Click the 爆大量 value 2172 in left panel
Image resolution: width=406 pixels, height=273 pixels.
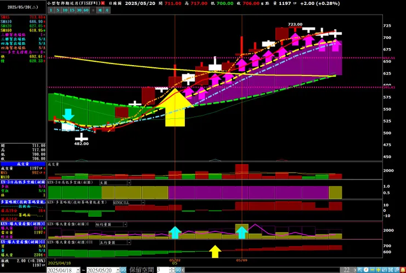click(x=38, y=228)
